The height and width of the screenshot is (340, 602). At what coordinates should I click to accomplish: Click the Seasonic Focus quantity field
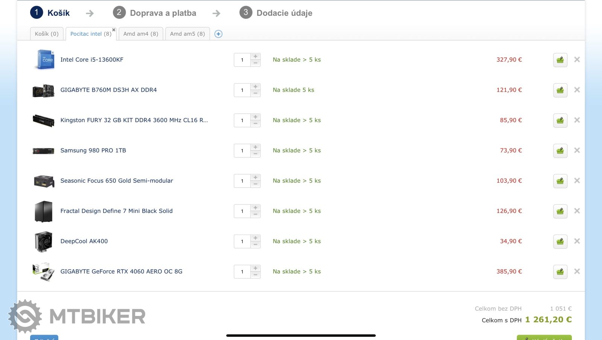pyautogui.click(x=242, y=181)
